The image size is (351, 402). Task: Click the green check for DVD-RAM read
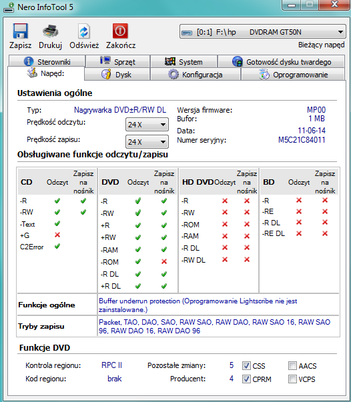tap(138, 249)
